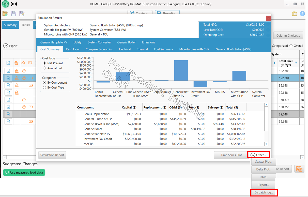Screen dimensions: 308x197
Task: Select the Annualized cost type option
Action: 45,68
